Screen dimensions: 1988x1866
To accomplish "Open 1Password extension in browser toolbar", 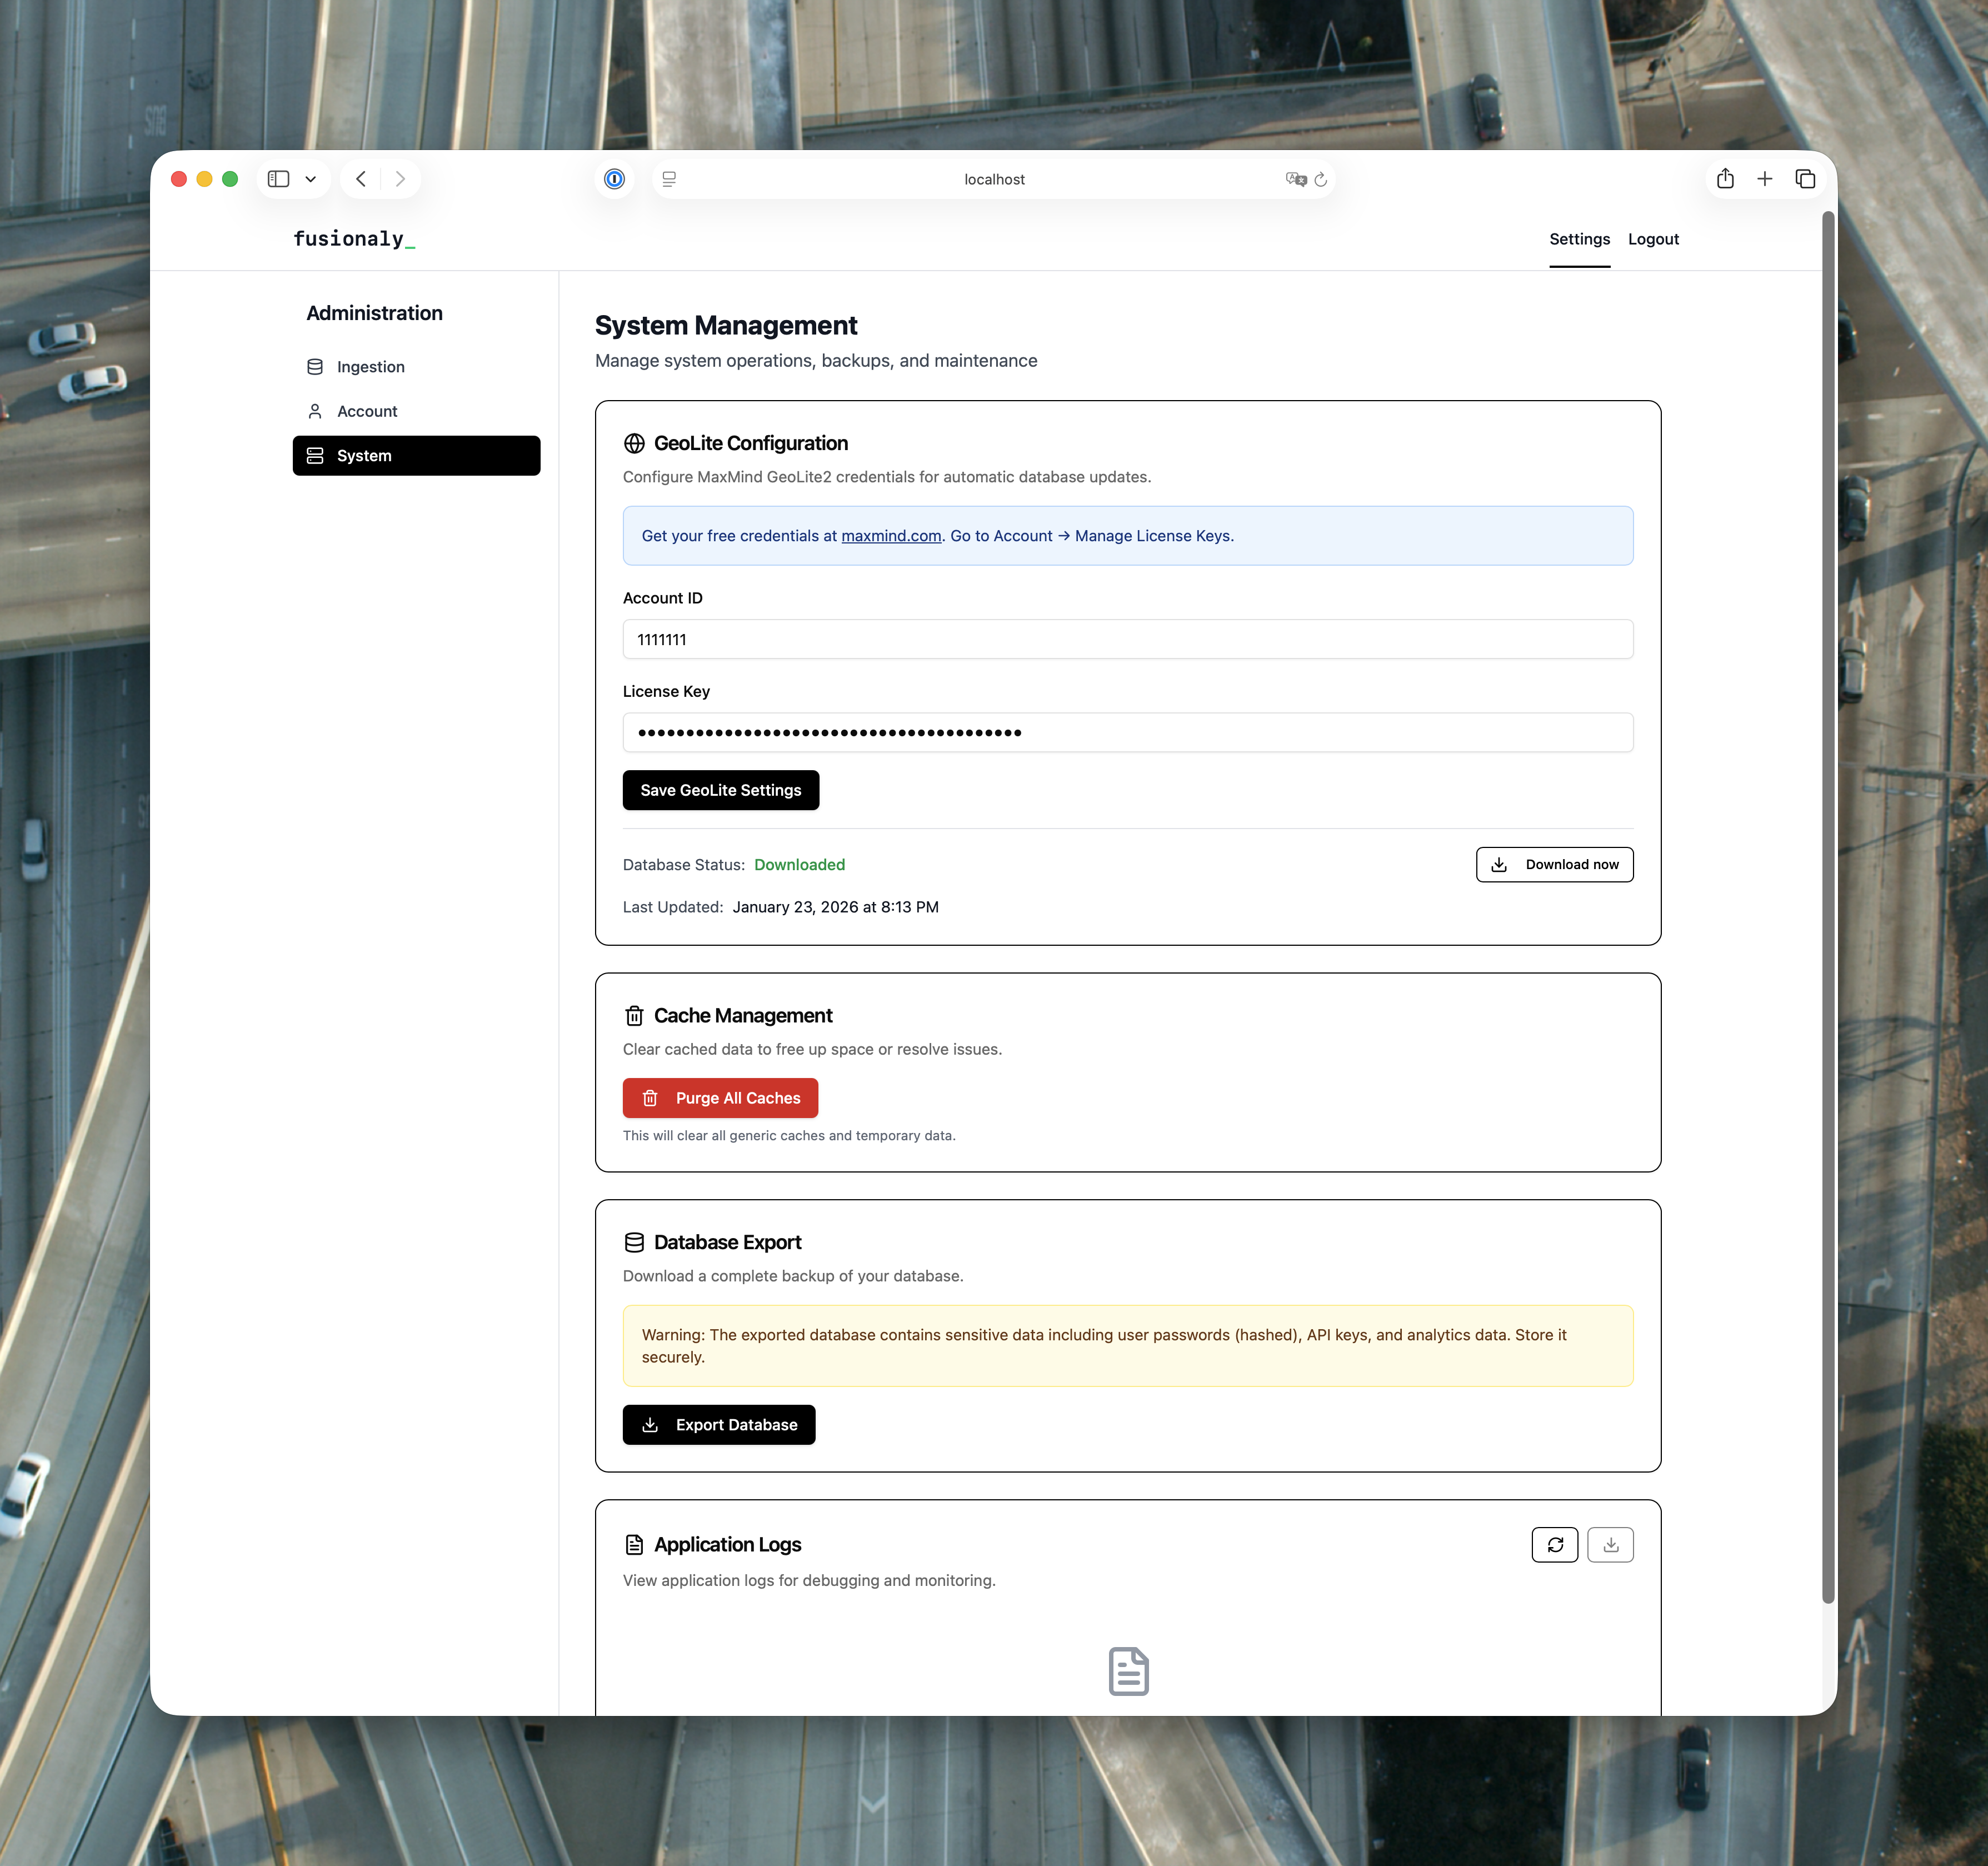I will click(615, 179).
